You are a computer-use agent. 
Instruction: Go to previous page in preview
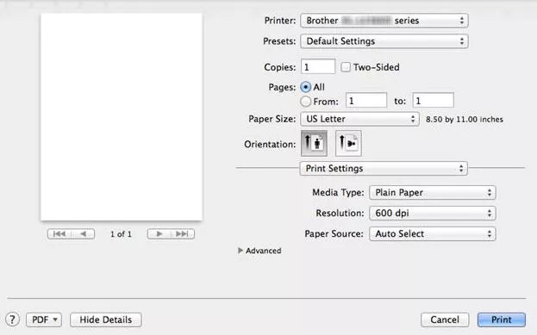pyautogui.click(x=84, y=233)
